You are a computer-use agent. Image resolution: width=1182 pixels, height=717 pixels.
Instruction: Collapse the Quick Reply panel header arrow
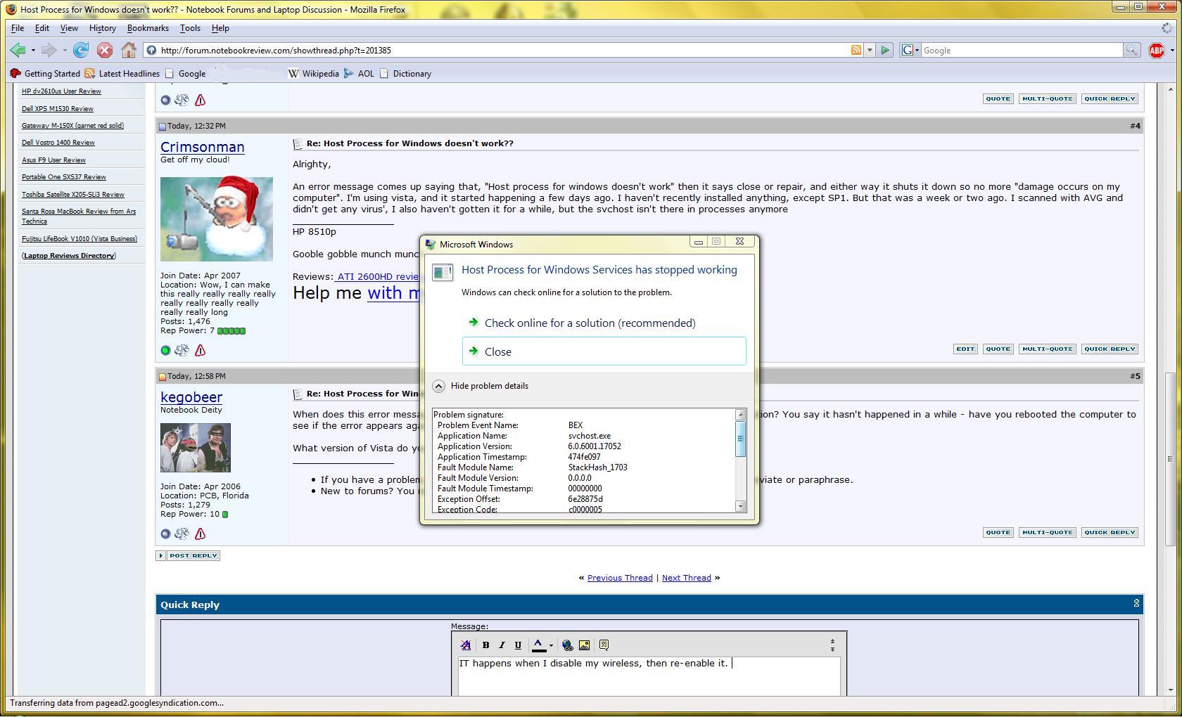coord(1136,603)
